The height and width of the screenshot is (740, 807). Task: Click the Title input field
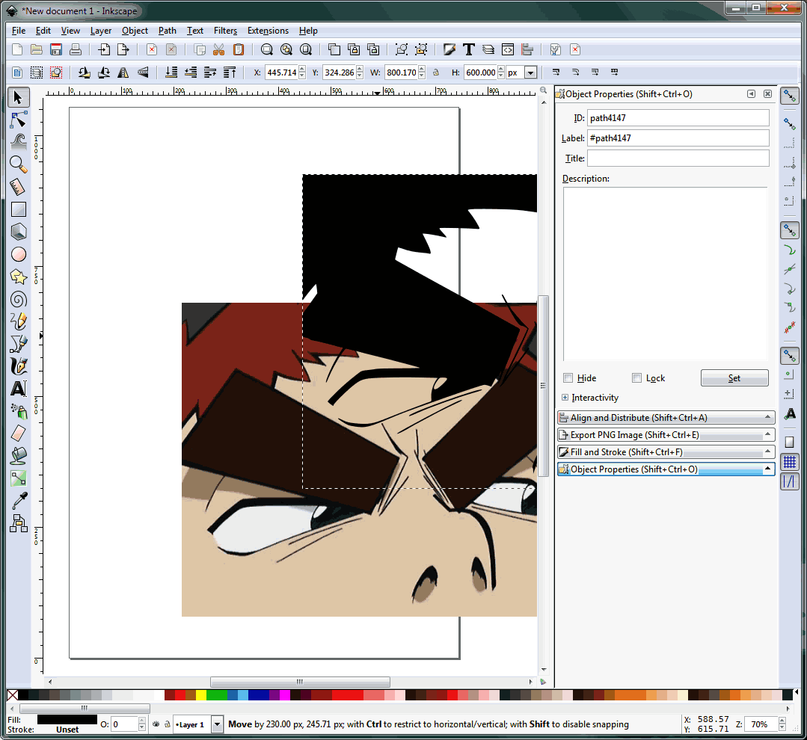point(678,158)
